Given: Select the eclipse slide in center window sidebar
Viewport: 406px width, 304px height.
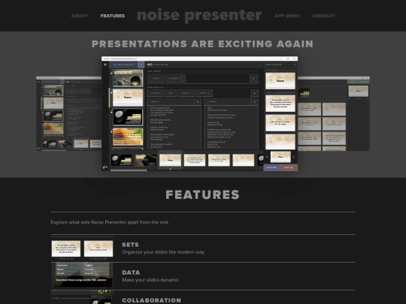Looking at the screenshot, I should (x=128, y=78).
